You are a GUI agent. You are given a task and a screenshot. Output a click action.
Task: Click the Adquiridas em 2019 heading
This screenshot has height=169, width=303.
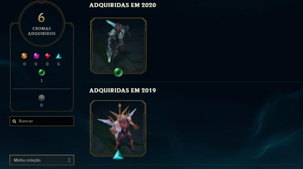click(122, 90)
